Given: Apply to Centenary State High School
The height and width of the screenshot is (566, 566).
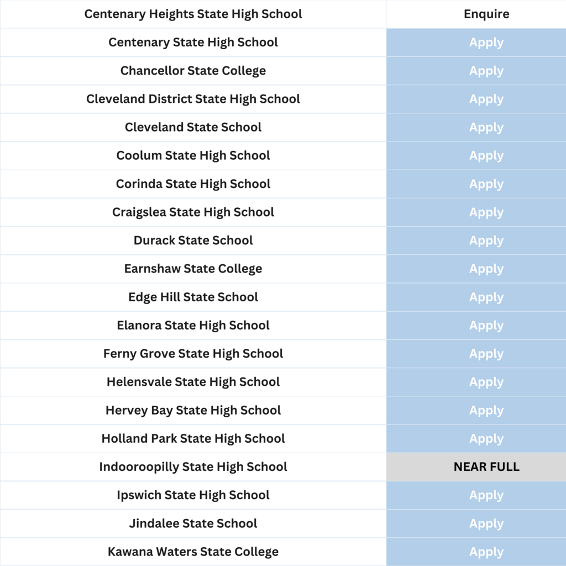Looking at the screenshot, I should 486,43.
